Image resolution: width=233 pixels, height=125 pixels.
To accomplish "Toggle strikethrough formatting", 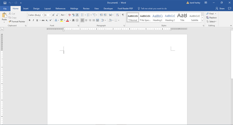I will [43, 20].
